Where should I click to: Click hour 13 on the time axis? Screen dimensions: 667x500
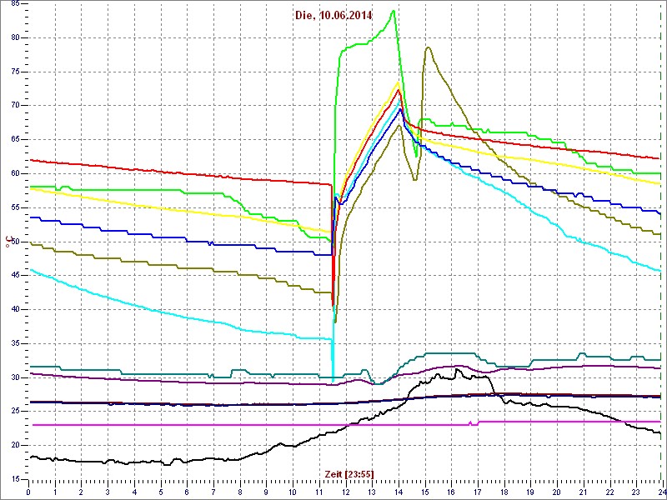(372, 492)
